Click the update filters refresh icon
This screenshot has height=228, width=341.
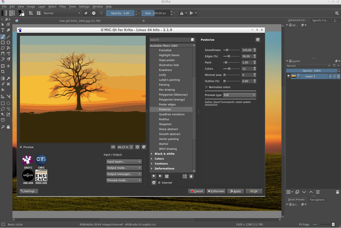(154, 183)
